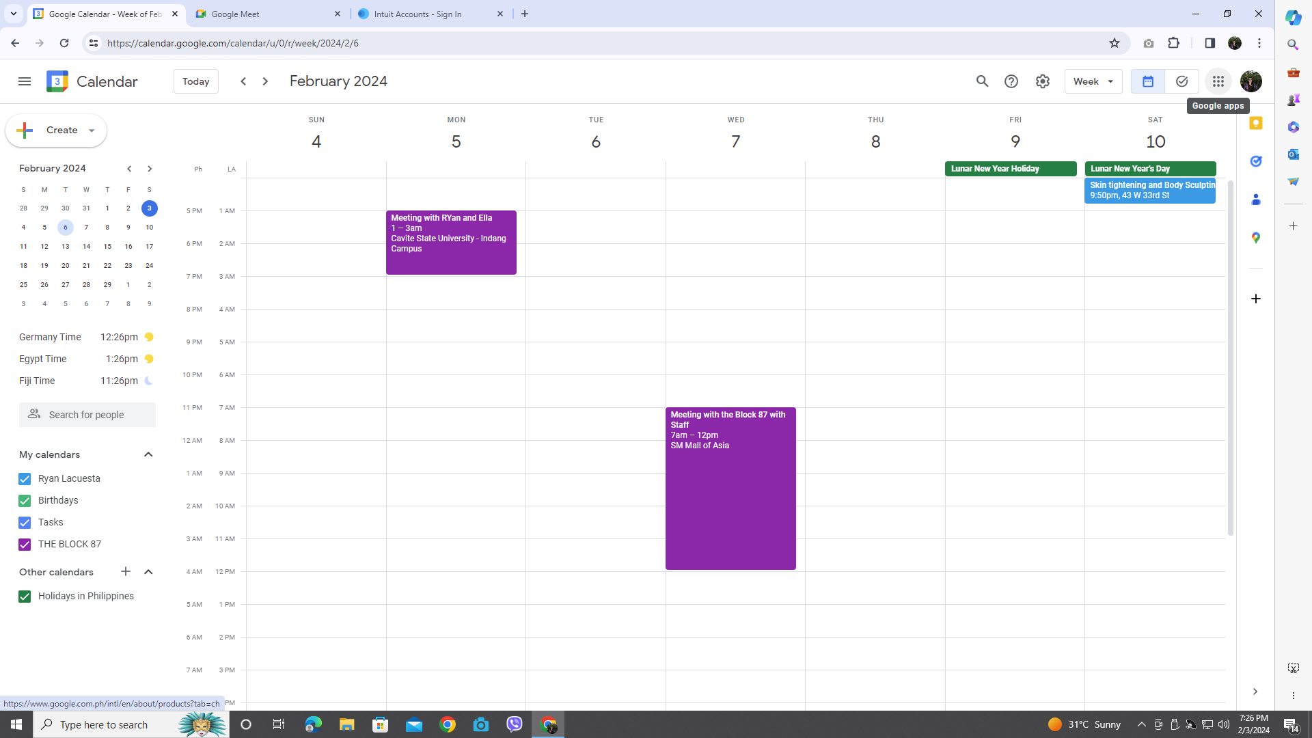Screen dimensions: 1312x738
Task: Collapse the My calendars section
Action: 148,454
